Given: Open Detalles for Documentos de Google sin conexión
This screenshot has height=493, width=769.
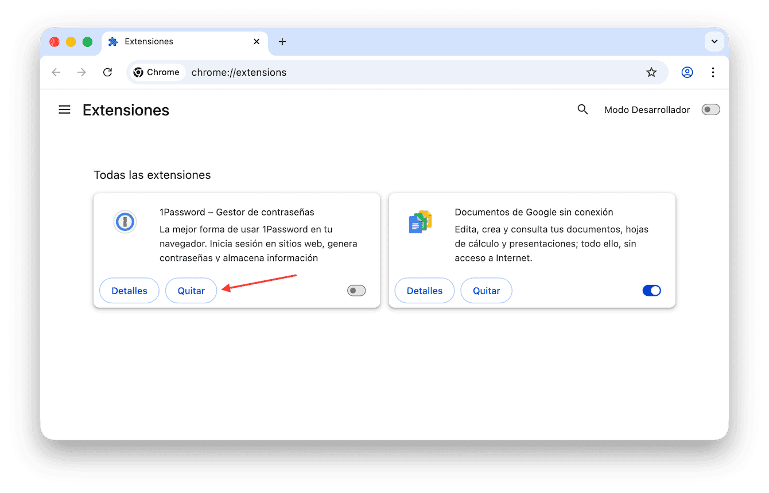Looking at the screenshot, I should (x=424, y=291).
